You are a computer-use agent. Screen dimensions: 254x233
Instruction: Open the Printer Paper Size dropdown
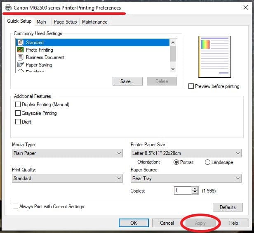[x=186, y=153]
